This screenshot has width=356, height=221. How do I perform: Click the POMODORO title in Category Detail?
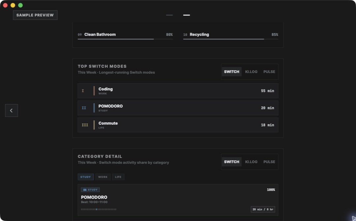click(94, 197)
